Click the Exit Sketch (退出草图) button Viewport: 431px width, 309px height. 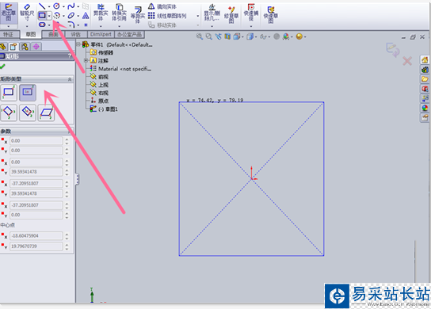[9, 13]
